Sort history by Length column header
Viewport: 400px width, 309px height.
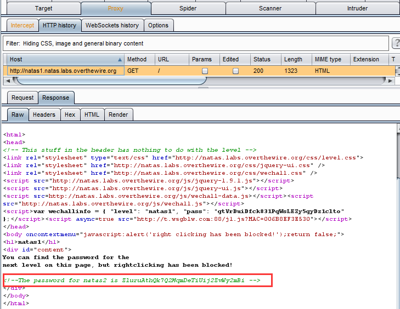coord(293,59)
